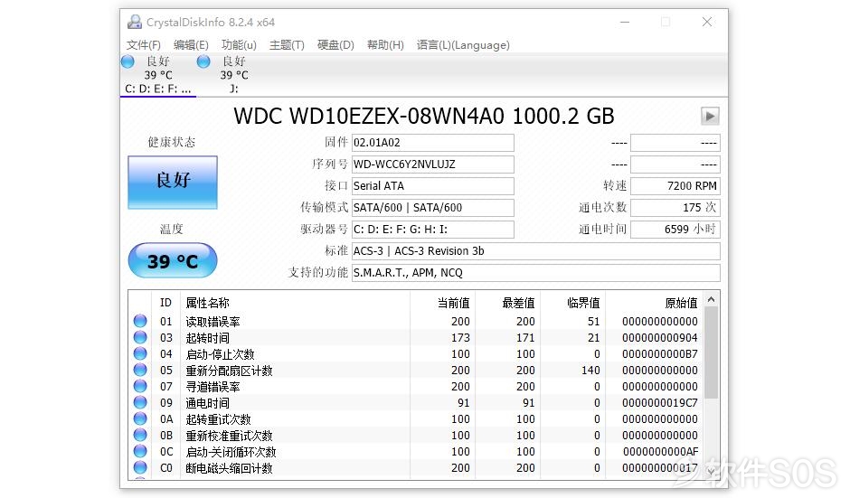The image size is (850, 498).
Task: Click scrollbar up arrow in SMART list
Action: pyautogui.click(x=712, y=300)
